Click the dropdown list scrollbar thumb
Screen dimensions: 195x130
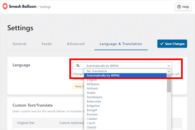[169, 83]
